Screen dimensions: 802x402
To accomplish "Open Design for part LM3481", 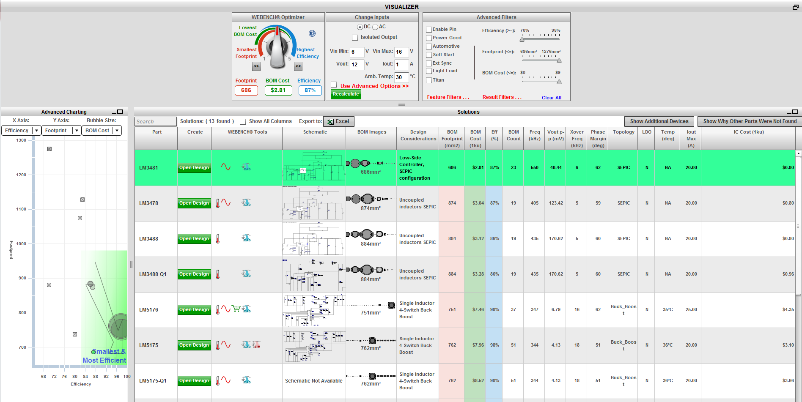I will pyautogui.click(x=194, y=167).
